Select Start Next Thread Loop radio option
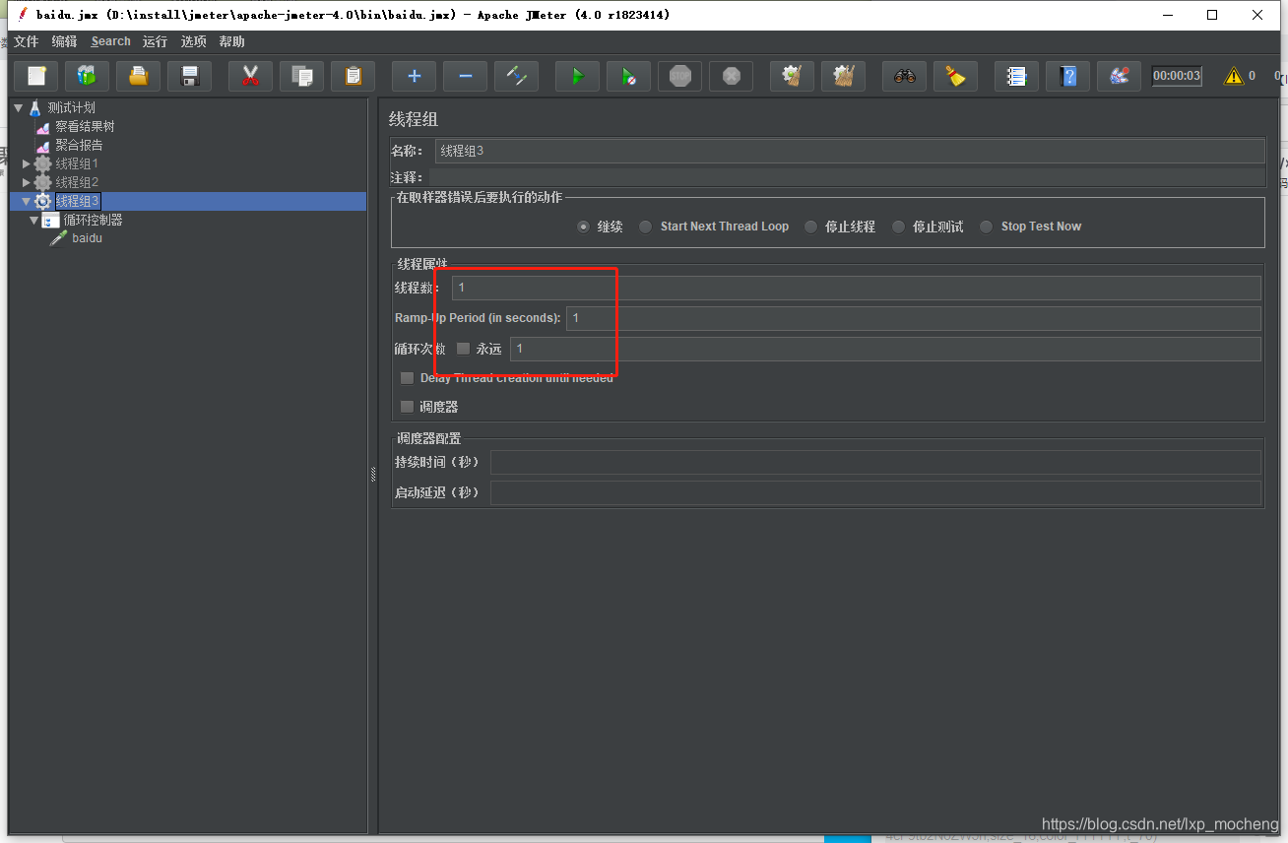Viewport: 1288px width, 843px height. pos(646,227)
